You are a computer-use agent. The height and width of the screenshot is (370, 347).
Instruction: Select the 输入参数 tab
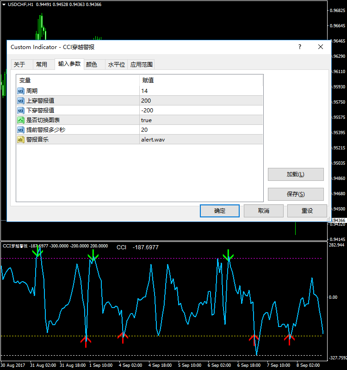pyautogui.click(x=69, y=64)
